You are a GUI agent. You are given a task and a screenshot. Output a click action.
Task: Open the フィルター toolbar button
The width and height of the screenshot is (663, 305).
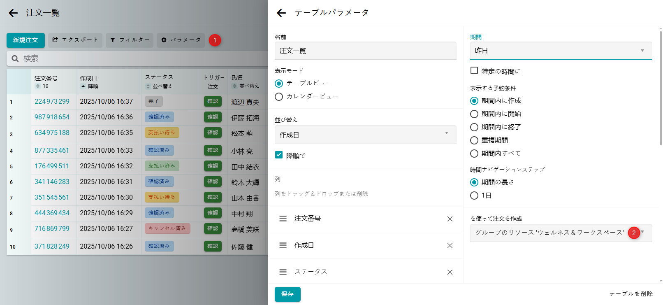click(130, 40)
